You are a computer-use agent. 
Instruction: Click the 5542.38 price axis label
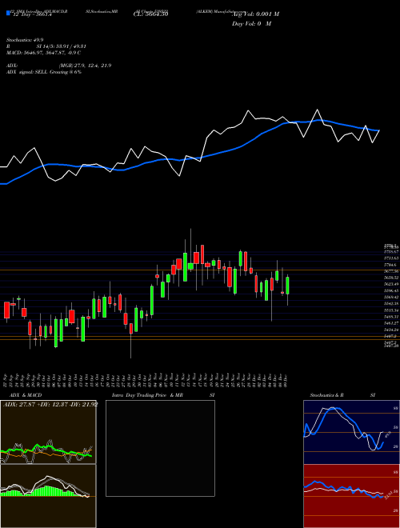tap(391, 303)
